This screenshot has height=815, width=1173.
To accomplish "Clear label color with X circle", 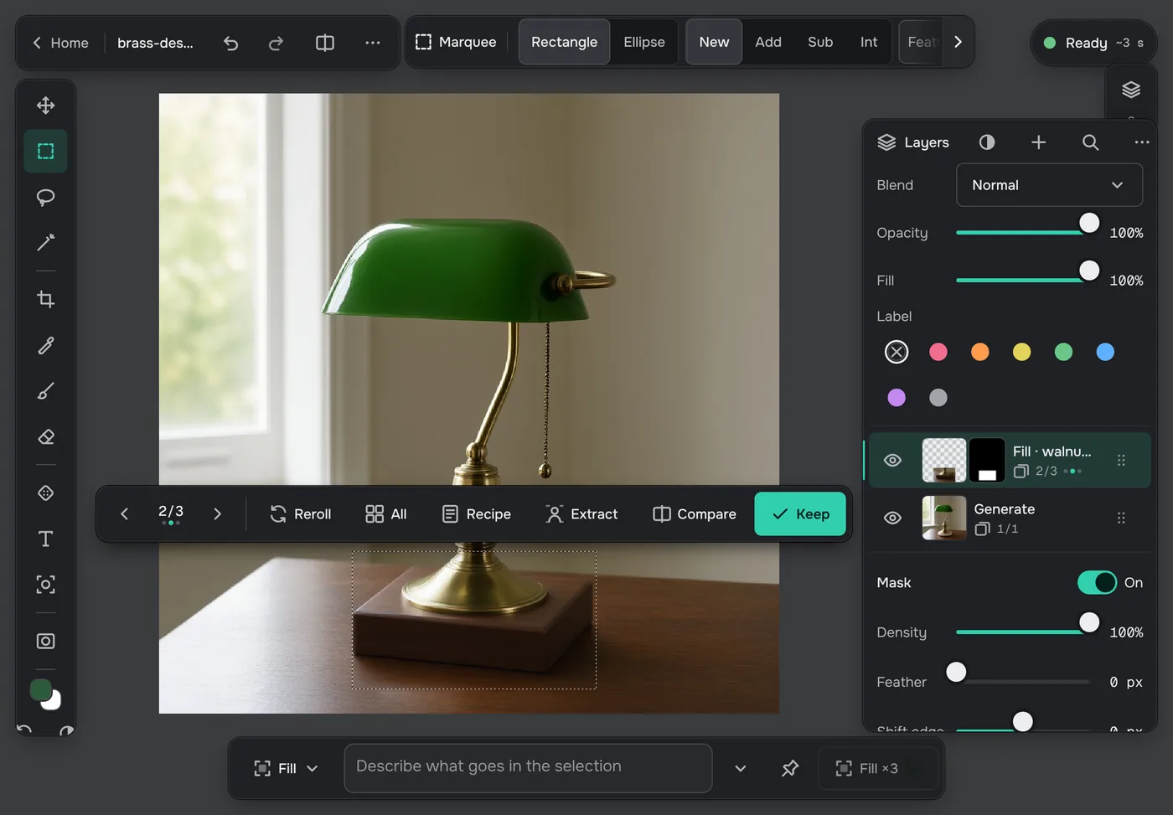I will [x=897, y=352].
